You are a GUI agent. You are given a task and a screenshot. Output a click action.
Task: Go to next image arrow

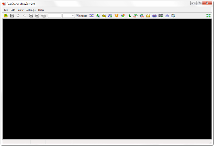[24, 16]
